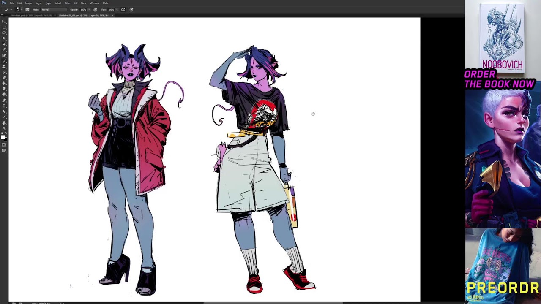This screenshot has height=304, width=541.
Task: Select the Clone Stamp tool
Action: 4,66
